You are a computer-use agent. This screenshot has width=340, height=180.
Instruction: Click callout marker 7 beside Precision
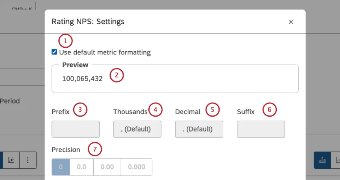(x=95, y=150)
